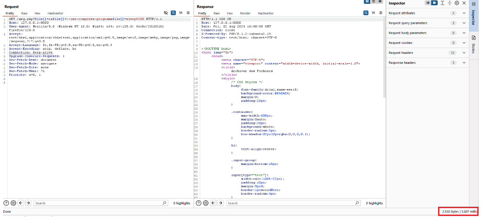
Task: Toggle \n character display in the Request editor
Action: click(181, 13)
